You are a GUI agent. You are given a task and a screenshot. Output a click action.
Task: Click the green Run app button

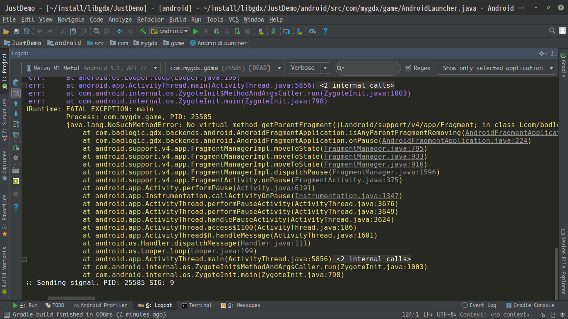[x=196, y=32]
